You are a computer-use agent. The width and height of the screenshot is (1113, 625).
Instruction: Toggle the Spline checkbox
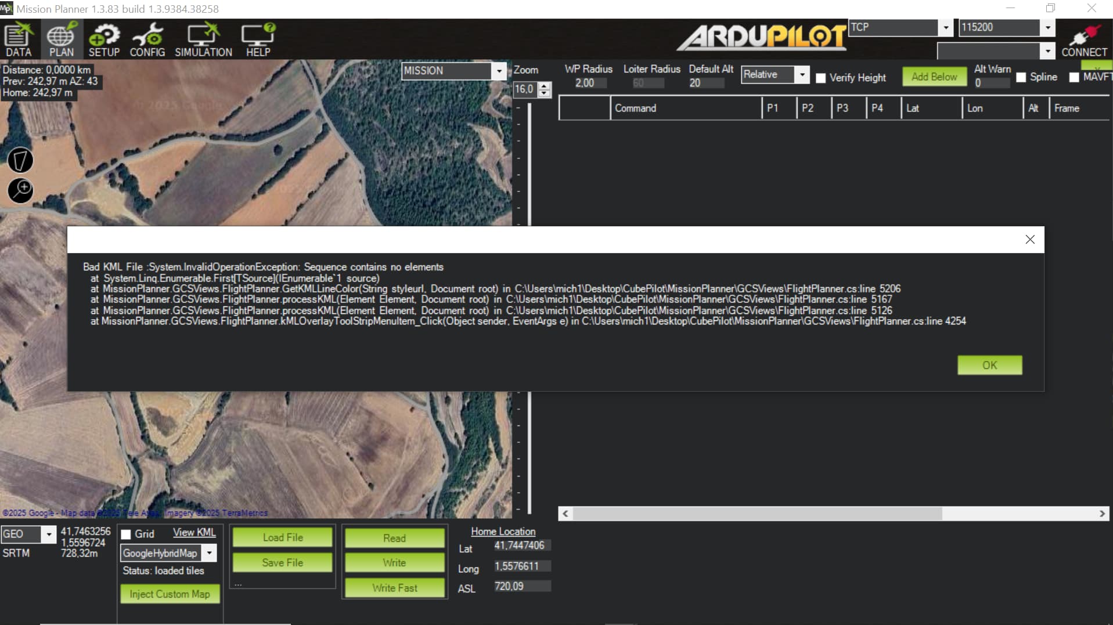[1021, 77]
